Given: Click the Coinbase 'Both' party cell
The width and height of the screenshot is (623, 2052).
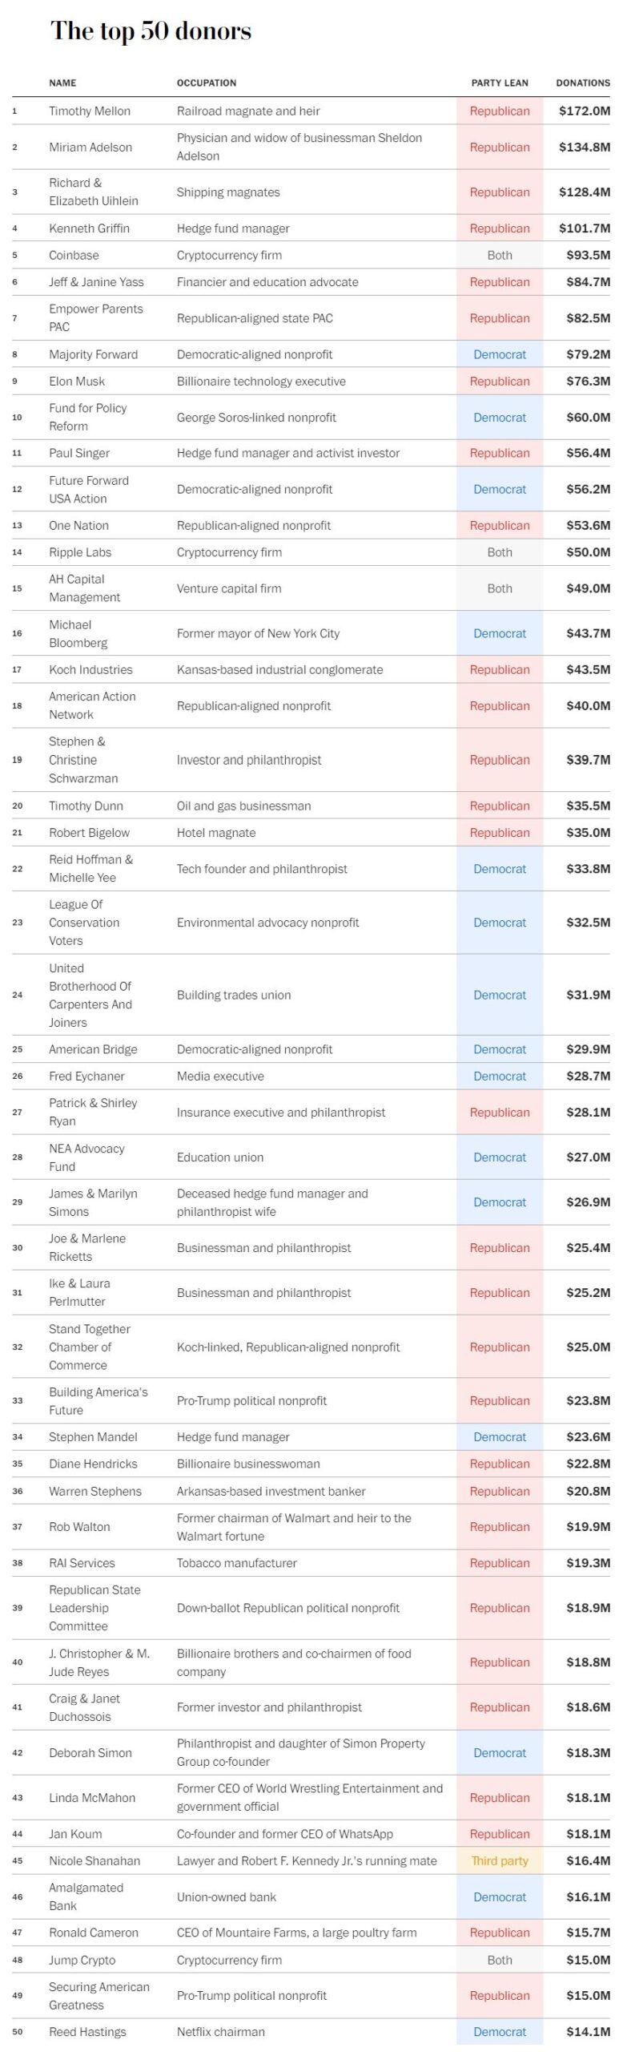Looking at the screenshot, I should tap(500, 255).
